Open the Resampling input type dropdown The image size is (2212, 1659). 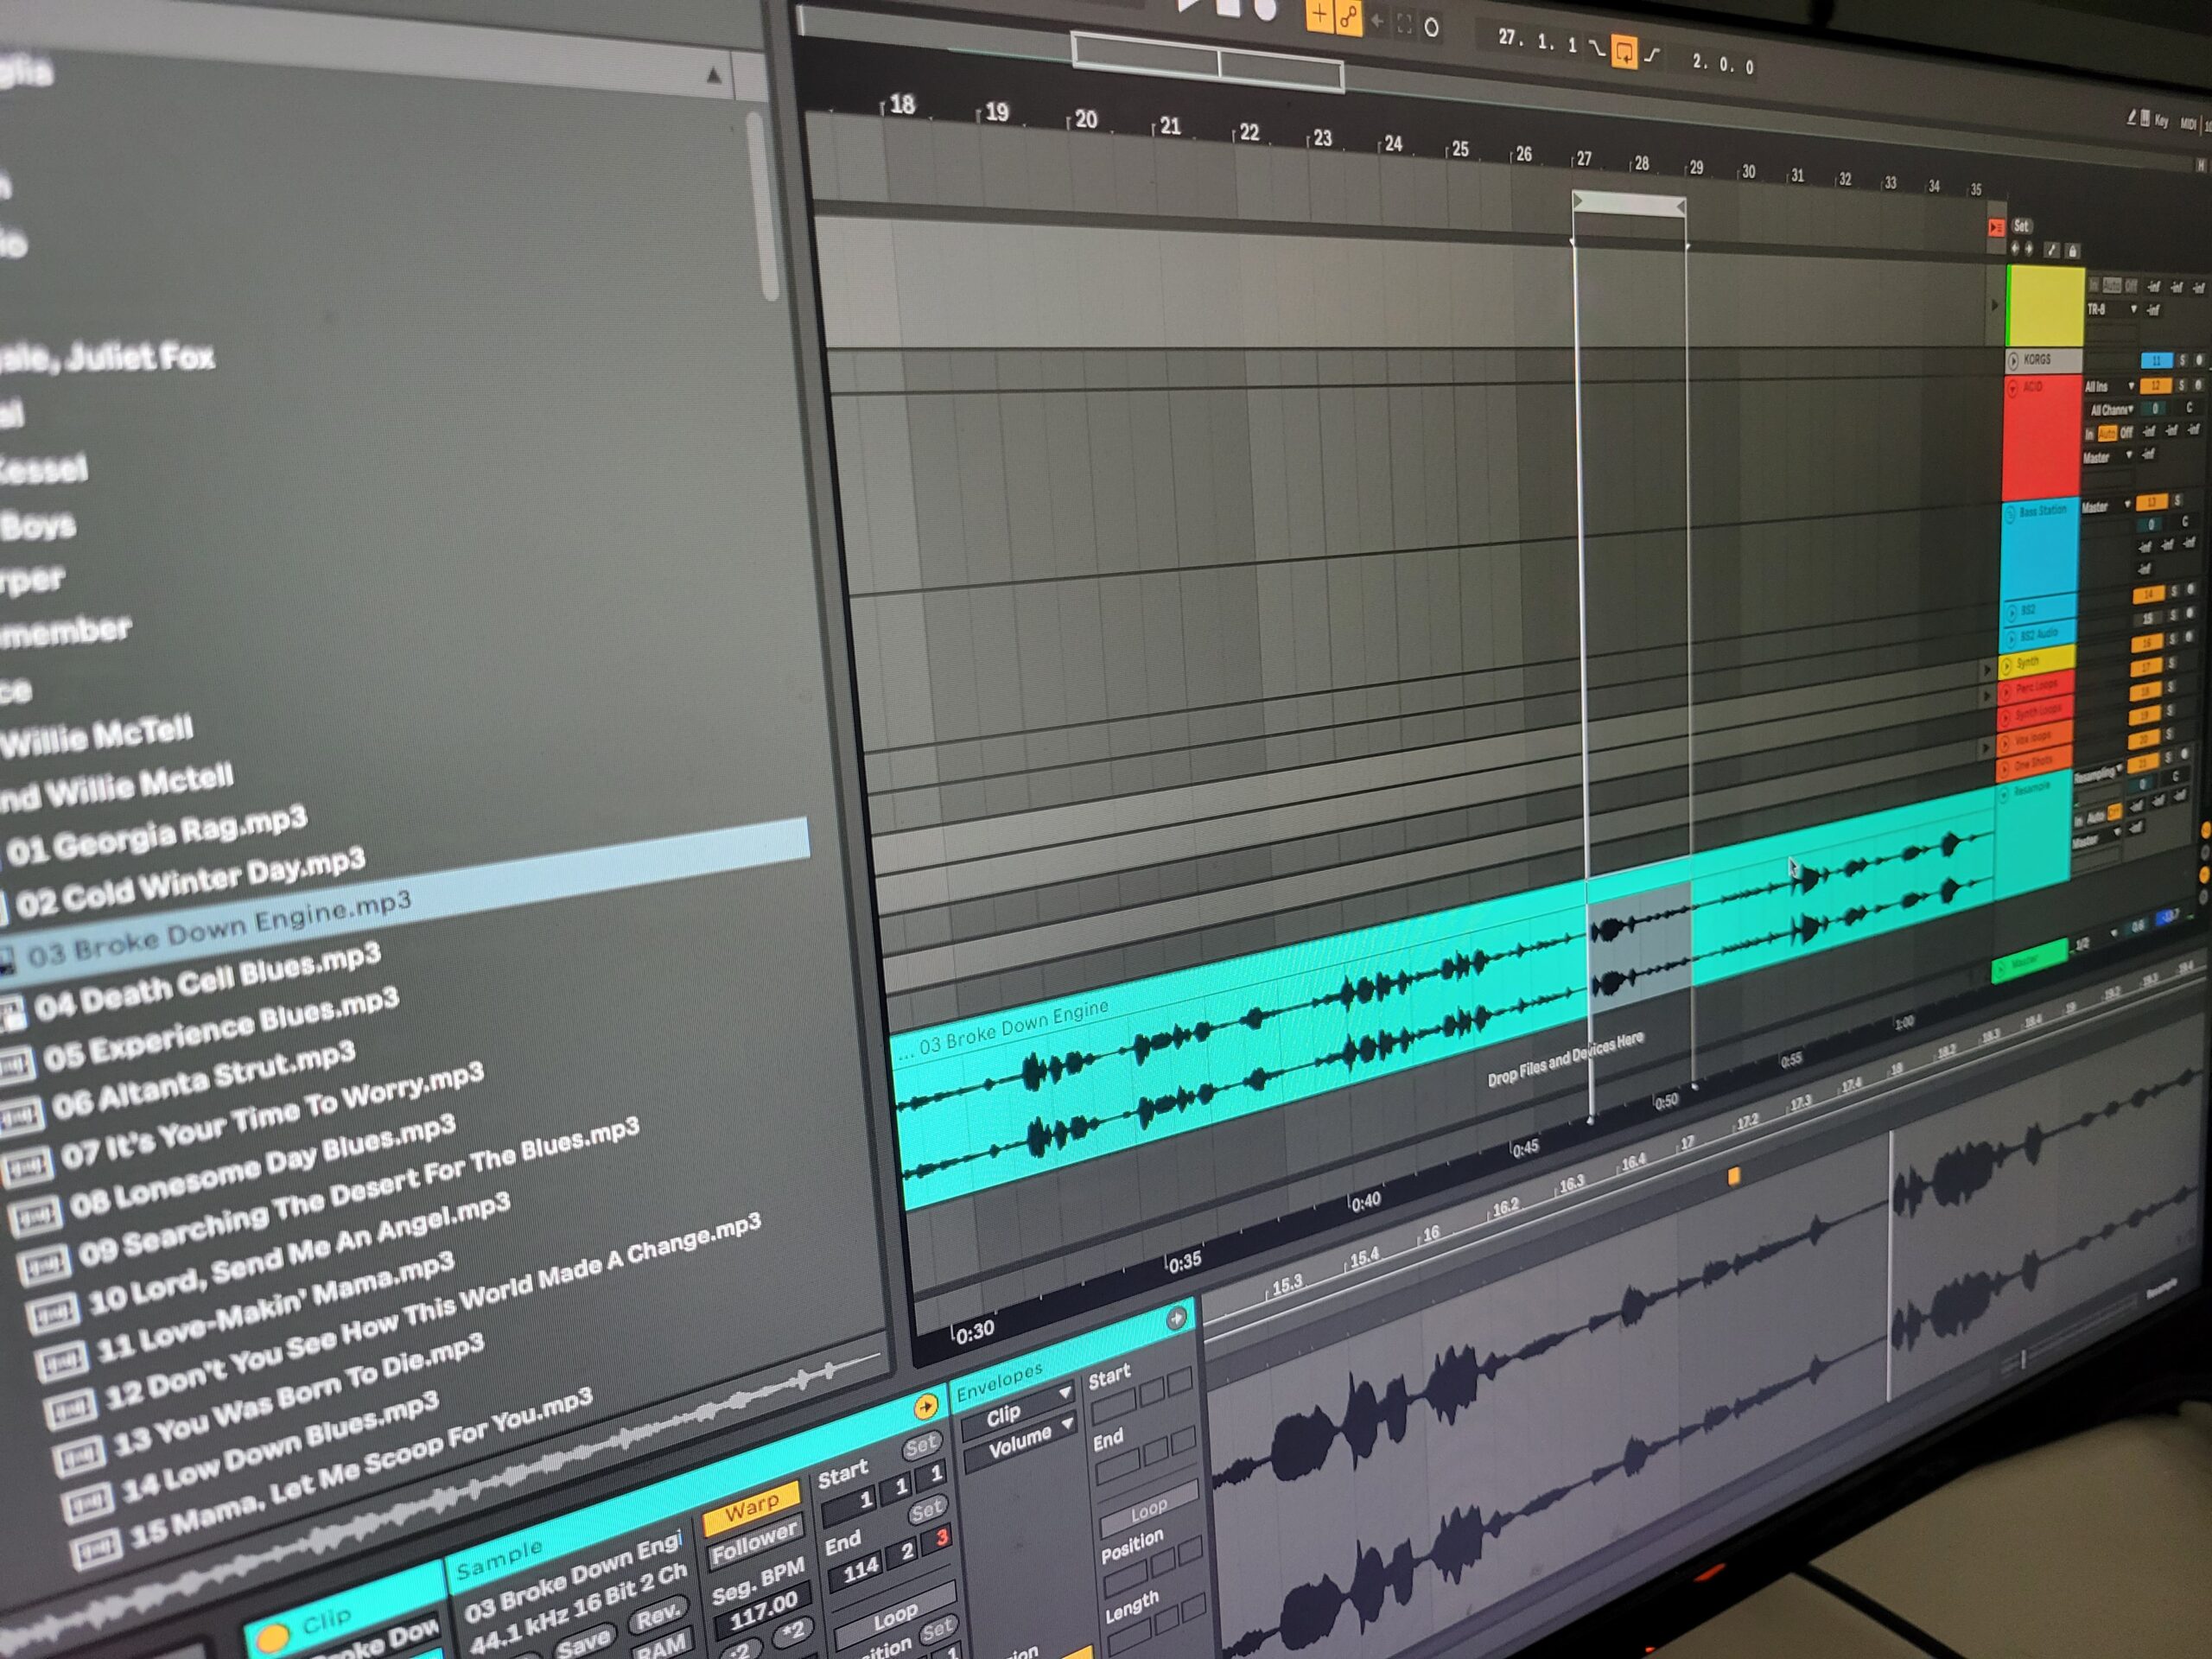pos(2099,775)
